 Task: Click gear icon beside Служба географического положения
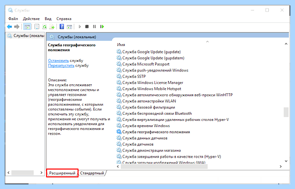[119, 132]
